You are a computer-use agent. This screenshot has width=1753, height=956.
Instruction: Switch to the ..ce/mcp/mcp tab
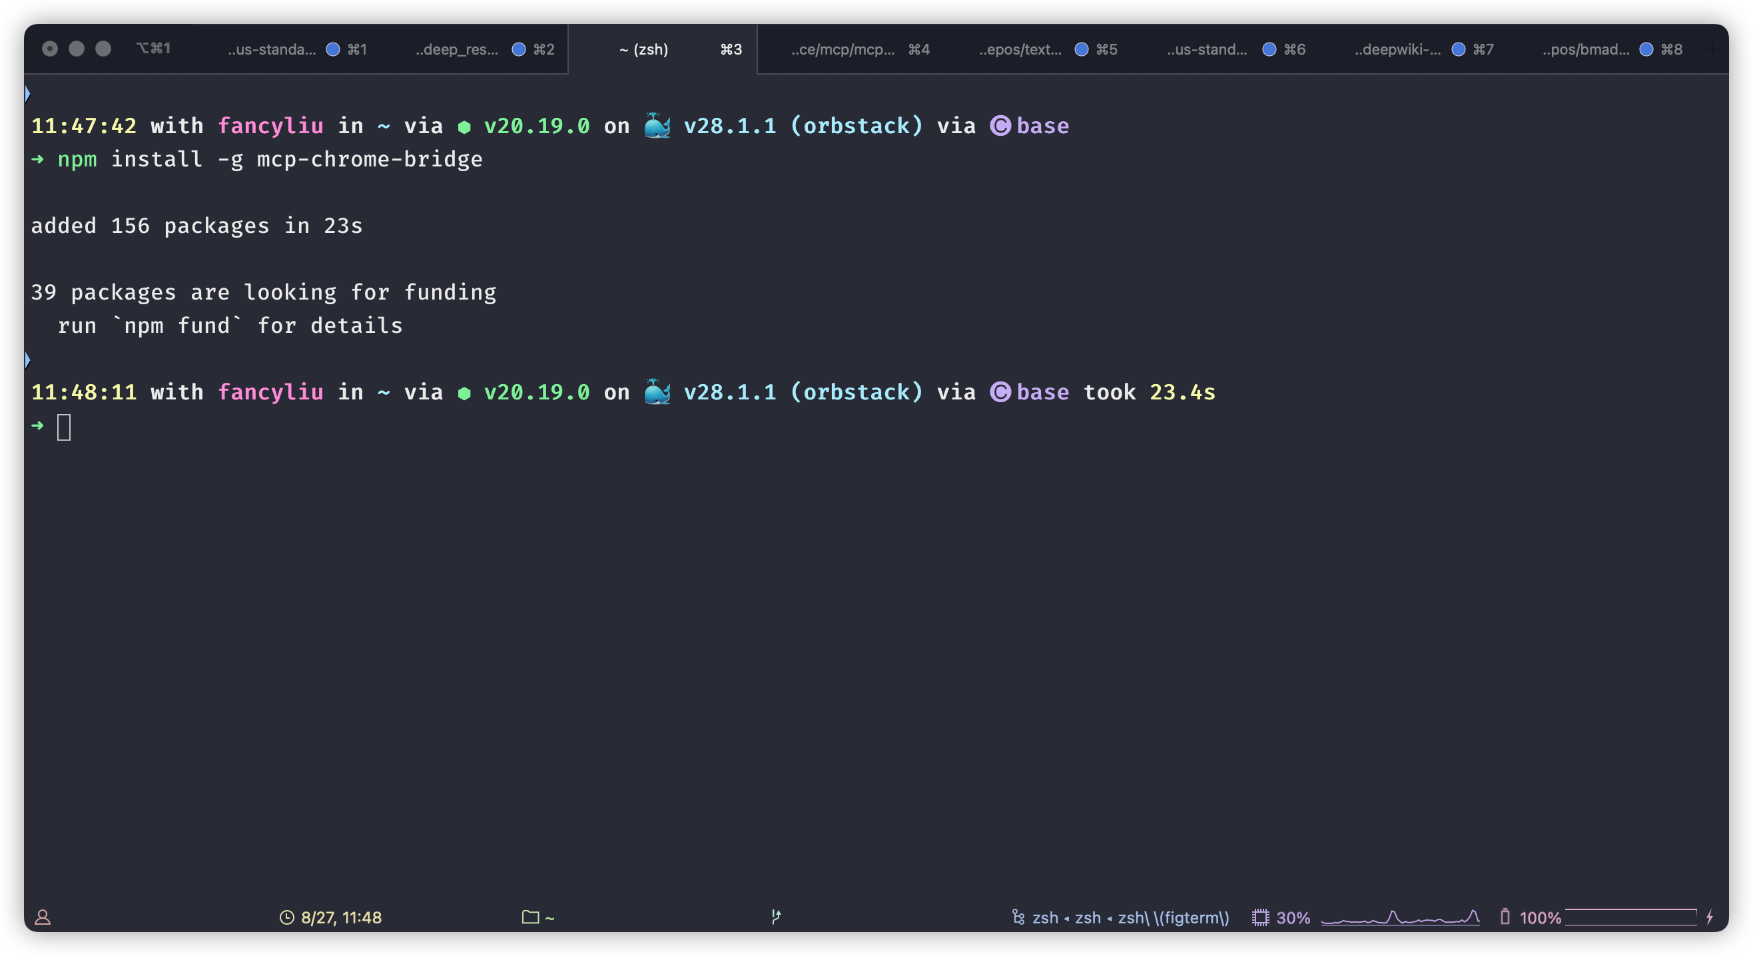point(843,49)
